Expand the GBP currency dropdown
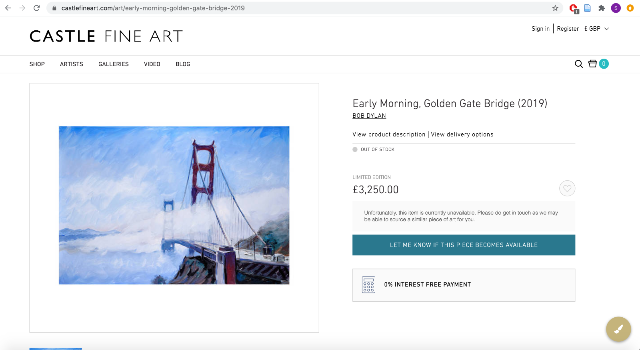The height and width of the screenshot is (350, 640). pos(597,29)
